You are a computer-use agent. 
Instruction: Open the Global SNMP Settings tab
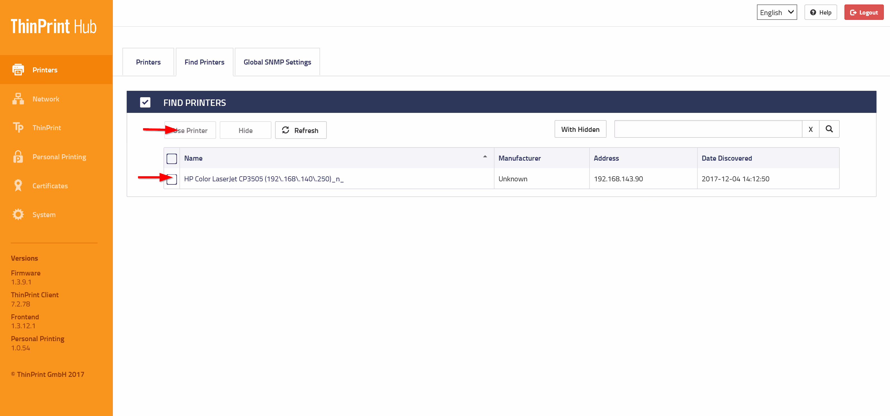click(277, 62)
